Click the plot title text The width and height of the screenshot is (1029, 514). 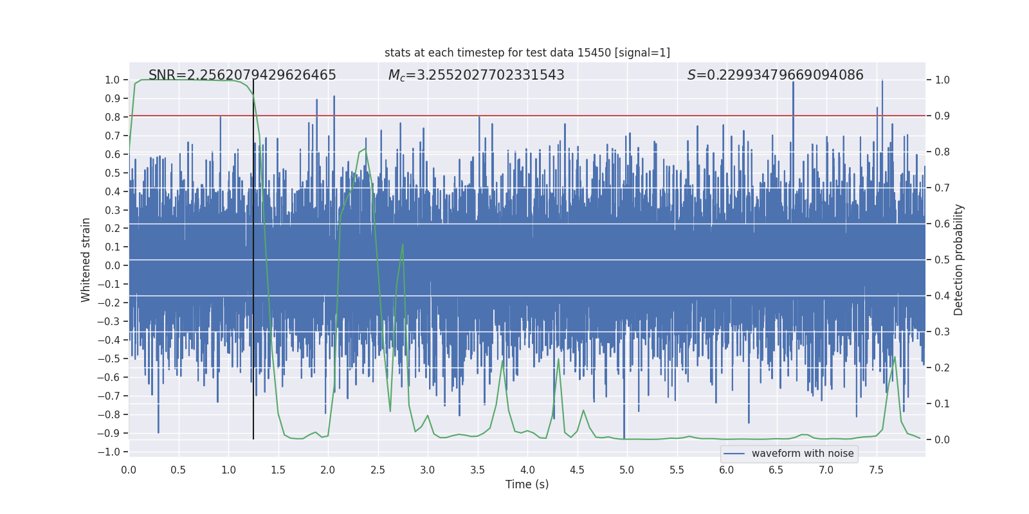527,53
